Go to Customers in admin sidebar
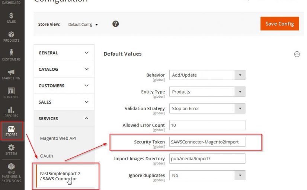The width and height of the screenshot is (307, 190). [x=11, y=55]
